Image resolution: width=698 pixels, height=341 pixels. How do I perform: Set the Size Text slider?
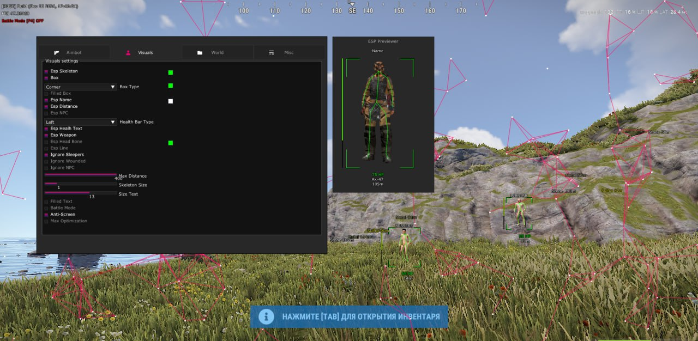(81, 192)
